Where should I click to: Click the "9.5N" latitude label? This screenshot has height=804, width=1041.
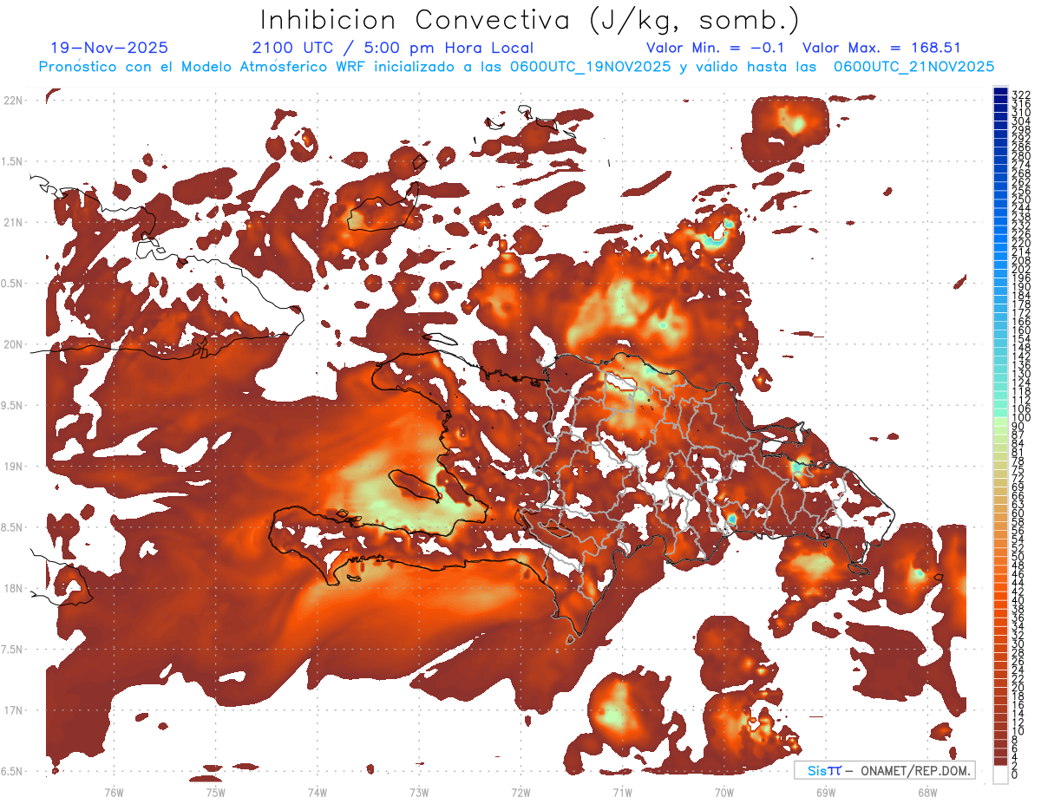[13, 405]
